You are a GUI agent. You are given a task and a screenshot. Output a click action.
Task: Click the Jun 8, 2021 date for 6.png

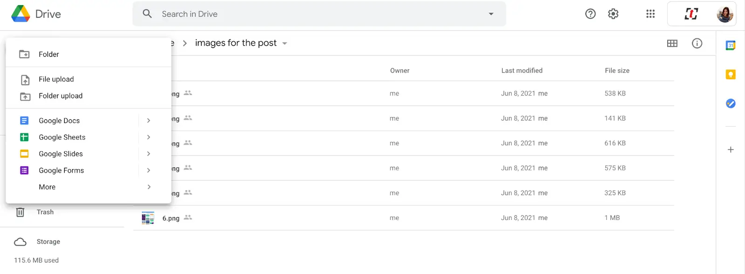(518, 218)
